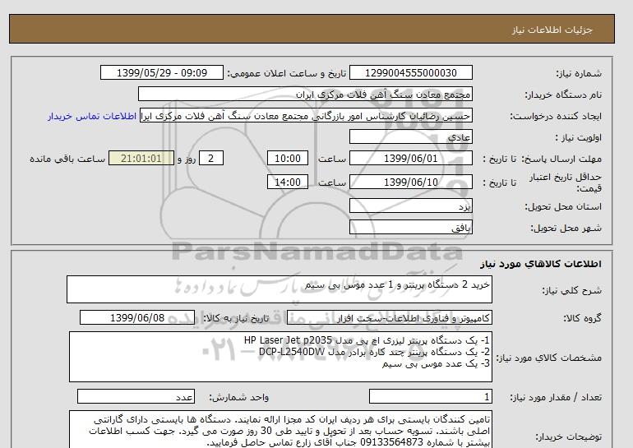Click the public announcement date field 1399/05/29 - 09:09
Viewport: 633px width, 448px height.
(x=161, y=72)
